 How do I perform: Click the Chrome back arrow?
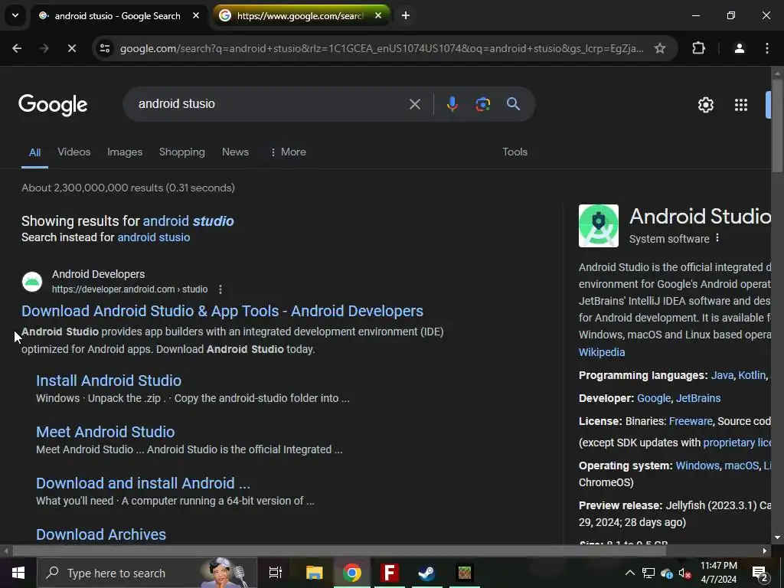[17, 48]
